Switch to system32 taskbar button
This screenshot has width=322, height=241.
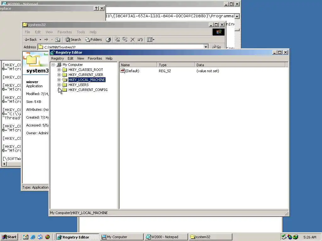(211, 237)
